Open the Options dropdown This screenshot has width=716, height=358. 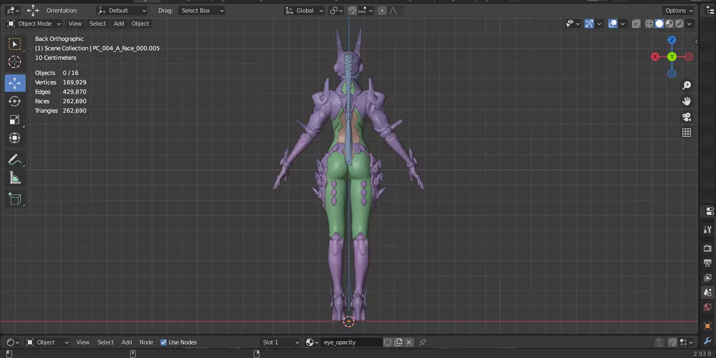pos(679,10)
